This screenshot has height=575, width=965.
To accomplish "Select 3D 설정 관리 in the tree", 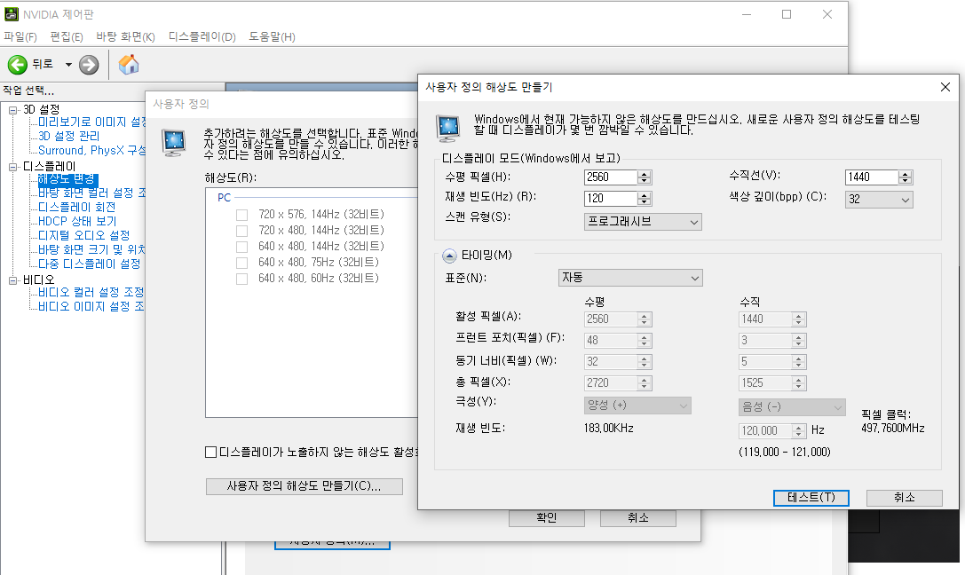I will tap(68, 136).
